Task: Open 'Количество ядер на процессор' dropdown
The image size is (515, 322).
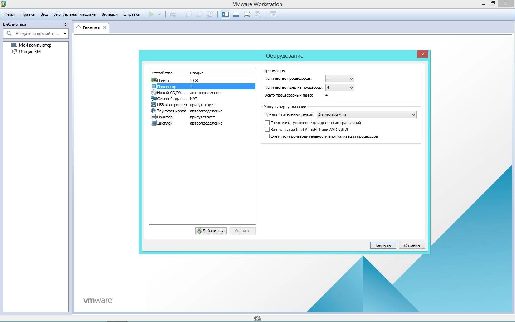Action: (x=340, y=88)
